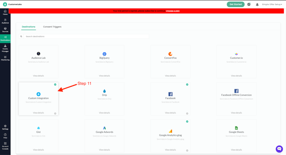The width and height of the screenshot is (286, 155).
Task: Expand the Simple Offer Setup account dropdown
Action: coord(272,4)
